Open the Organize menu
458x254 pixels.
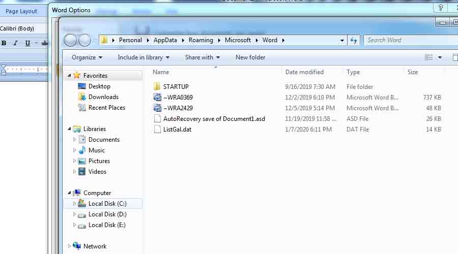(x=87, y=57)
